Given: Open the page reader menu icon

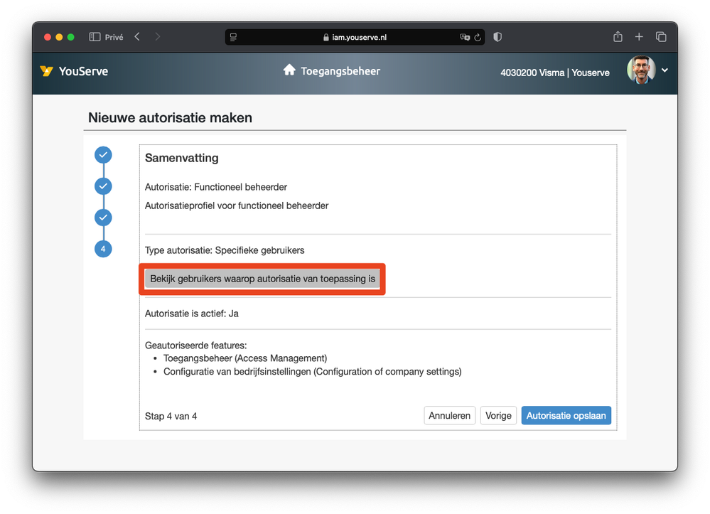Looking at the screenshot, I should click(233, 37).
